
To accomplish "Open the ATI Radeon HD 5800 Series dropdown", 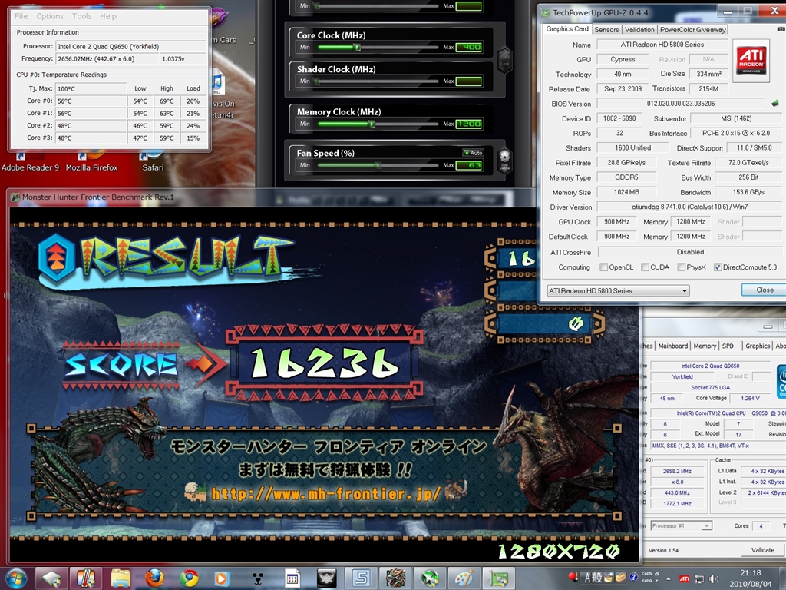I will point(617,291).
